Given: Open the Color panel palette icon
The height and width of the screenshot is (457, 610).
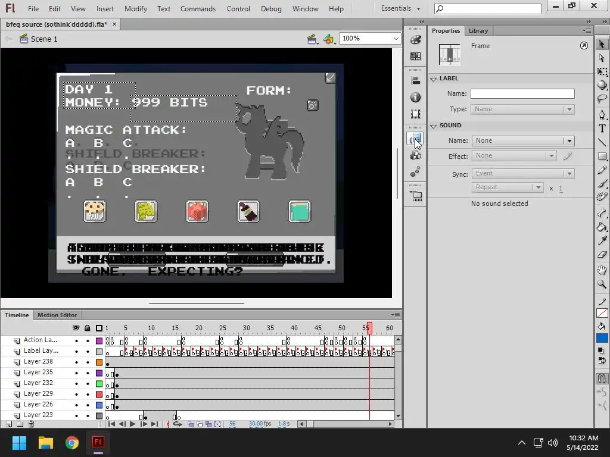Looking at the screenshot, I should pyautogui.click(x=415, y=40).
